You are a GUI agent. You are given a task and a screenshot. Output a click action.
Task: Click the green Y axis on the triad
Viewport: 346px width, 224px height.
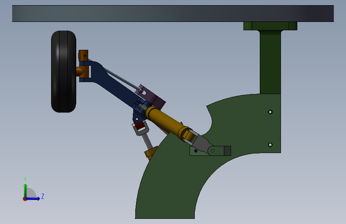pyautogui.click(x=26, y=190)
